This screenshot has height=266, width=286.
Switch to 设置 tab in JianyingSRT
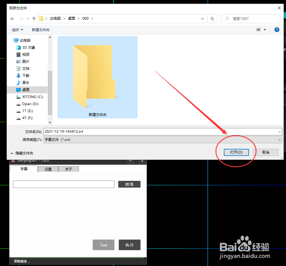tap(48, 169)
